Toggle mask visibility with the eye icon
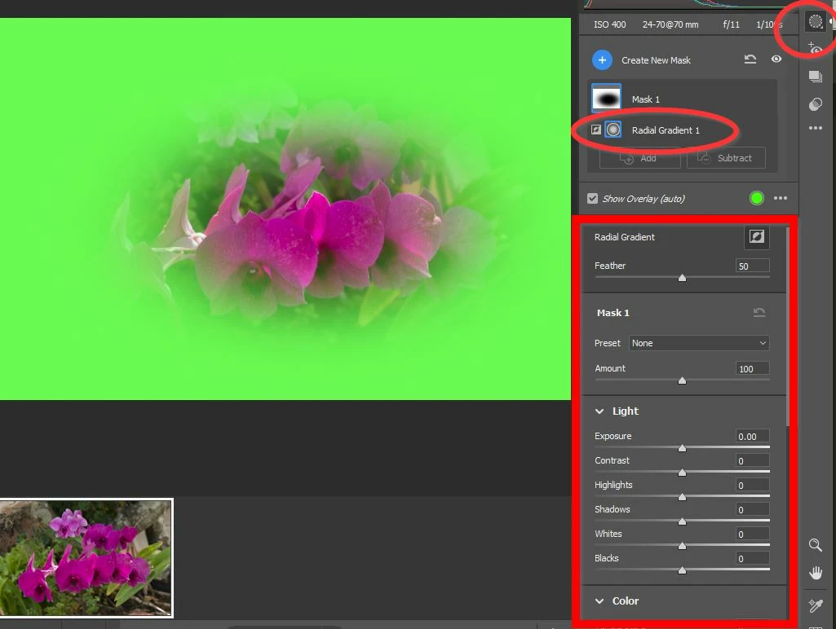The height and width of the screenshot is (629, 836). click(776, 59)
